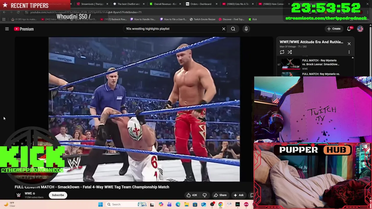Open Microsoft Edge from taskbar
The height and width of the screenshot is (209, 372).
[178, 204]
